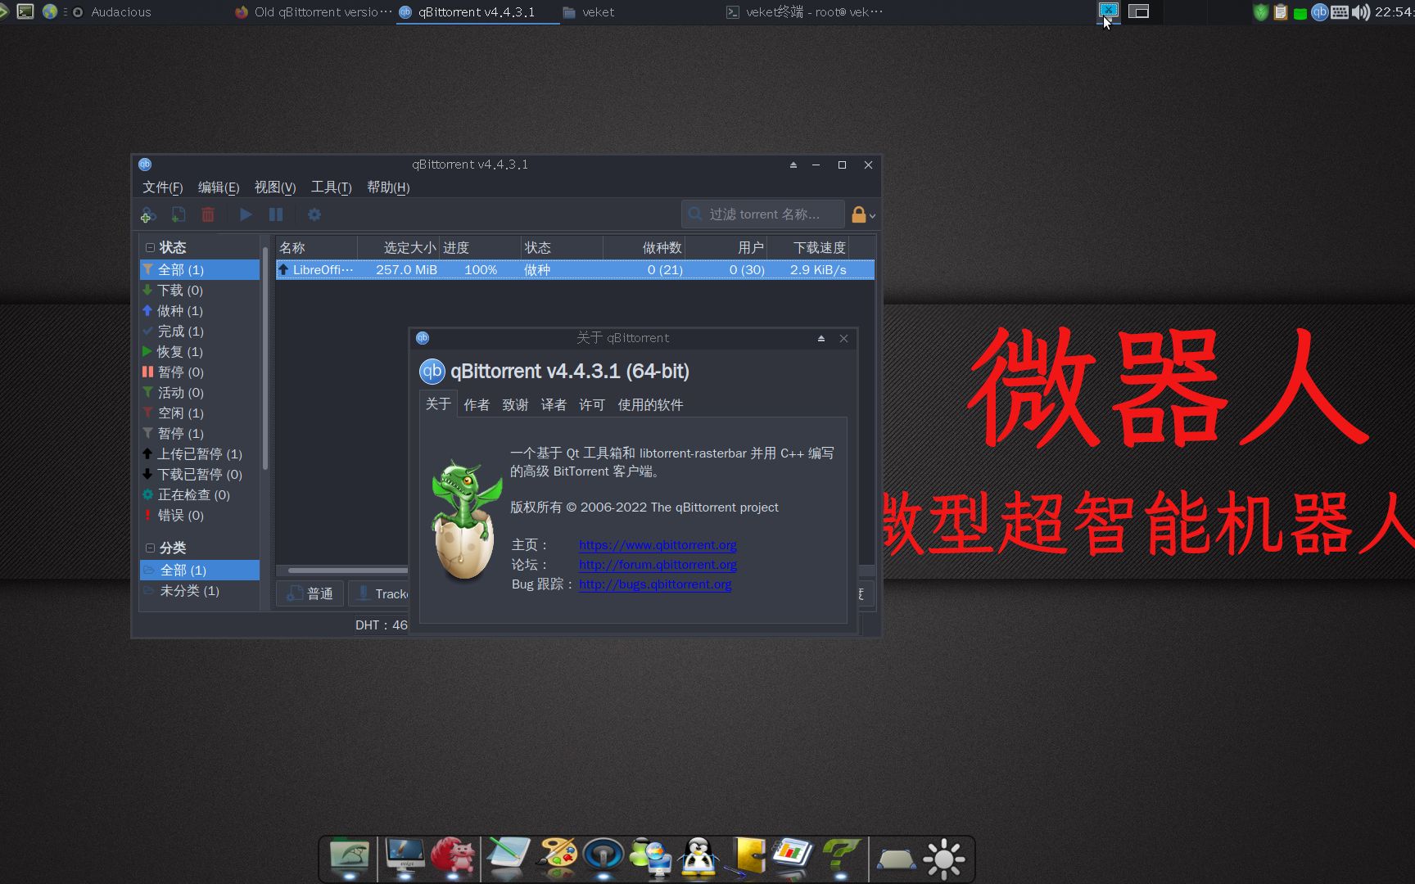
Task: Sort by the 进度 column header
Action: pos(481,247)
